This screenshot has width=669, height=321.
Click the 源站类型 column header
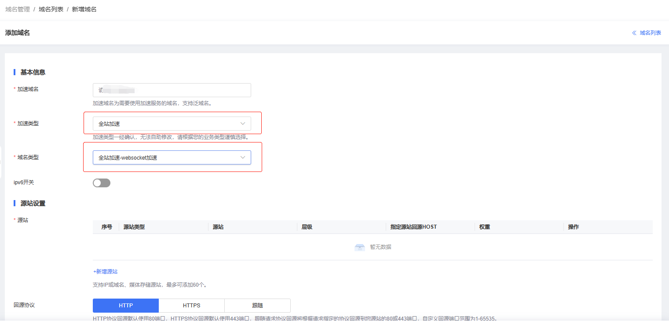coord(134,227)
